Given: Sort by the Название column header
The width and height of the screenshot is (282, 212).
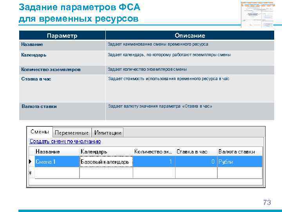Looking at the screenshot, I should click(57, 152).
